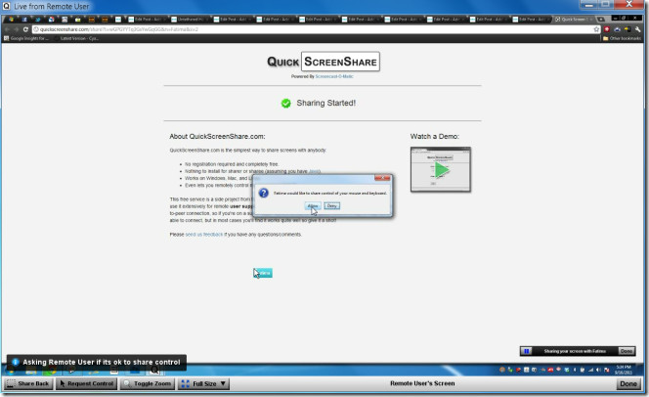Click Allow in the share control dialog

click(x=313, y=205)
